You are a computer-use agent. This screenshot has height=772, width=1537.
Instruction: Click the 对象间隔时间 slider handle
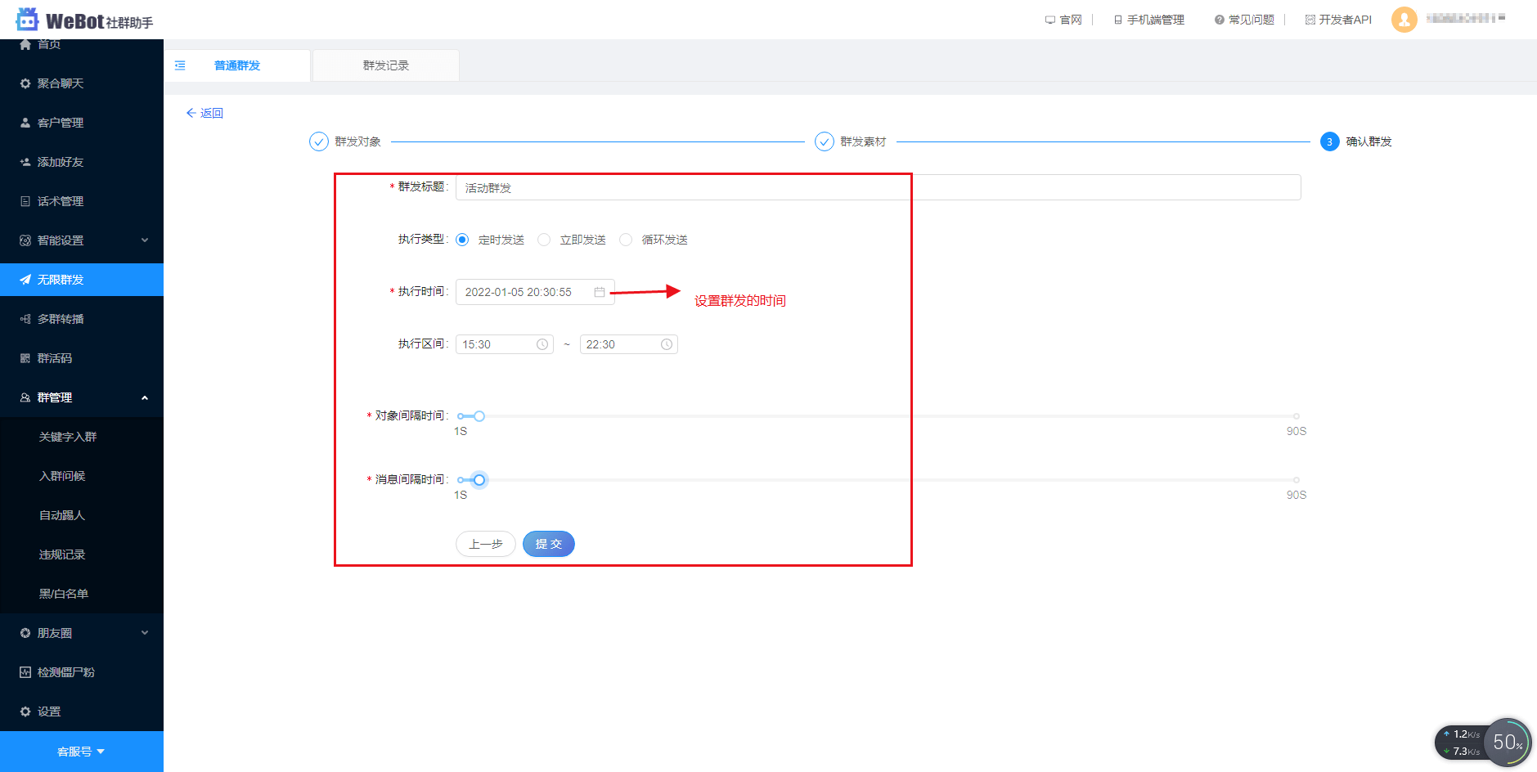[479, 416]
